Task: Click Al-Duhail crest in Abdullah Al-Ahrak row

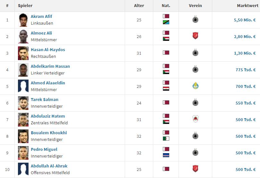Action: (x=195, y=169)
